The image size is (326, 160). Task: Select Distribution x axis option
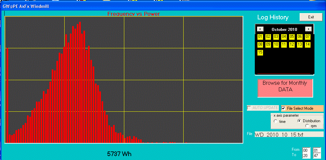point(299,121)
